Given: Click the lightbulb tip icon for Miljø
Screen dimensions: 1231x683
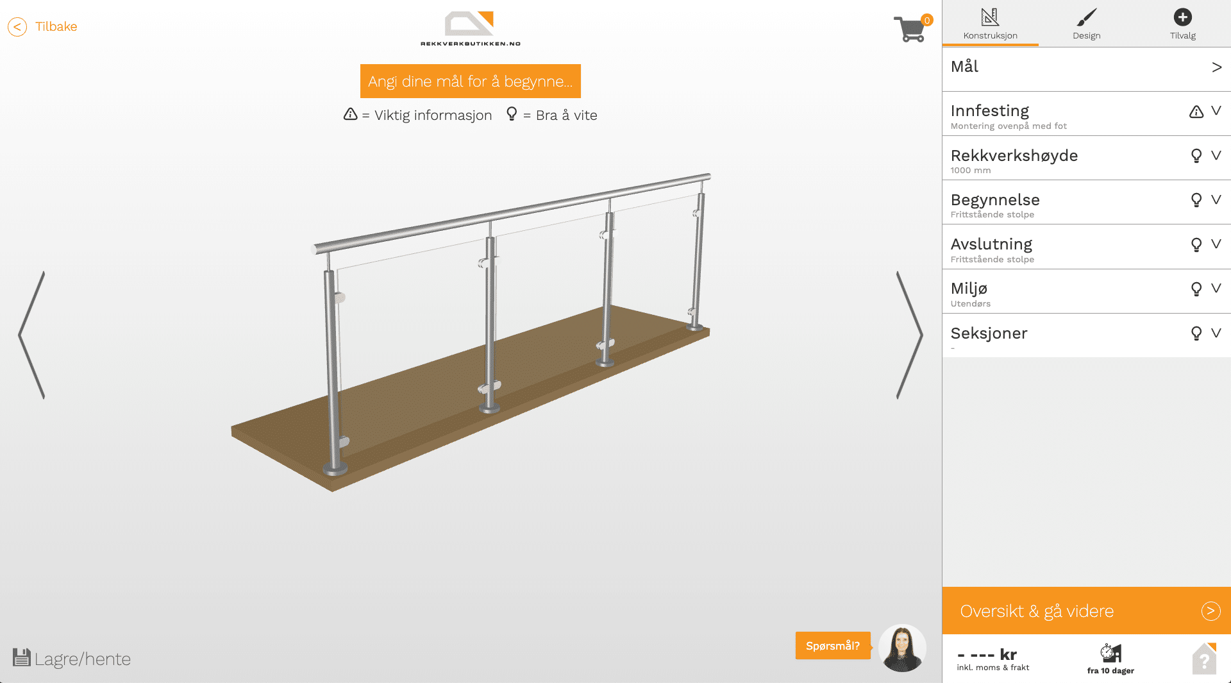Looking at the screenshot, I should (x=1196, y=289).
